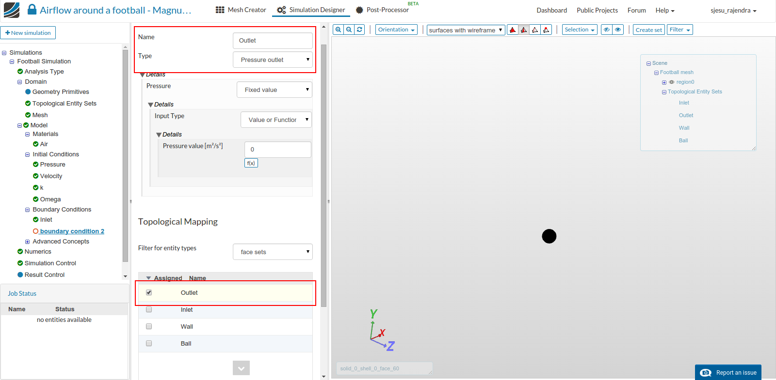Expand the Advanced Concepts node
Screen dimensions: 776x380
(28, 242)
